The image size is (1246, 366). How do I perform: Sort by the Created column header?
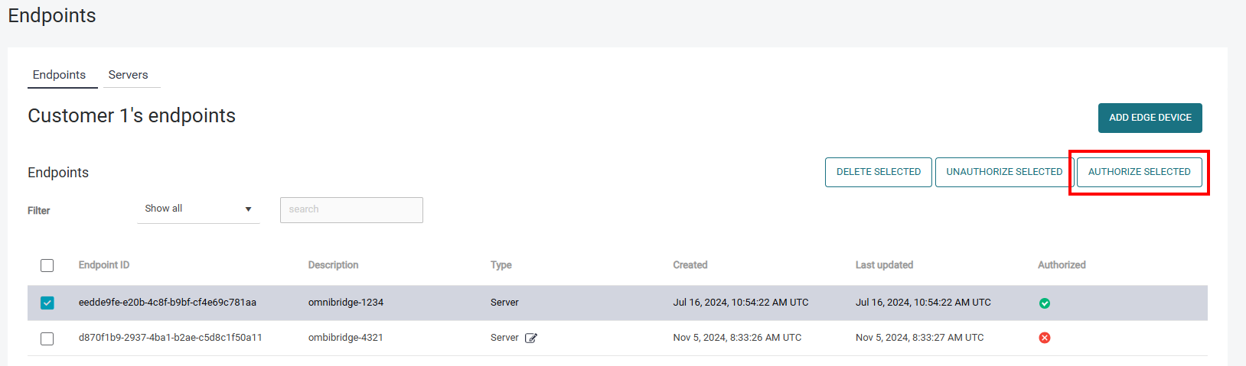tap(690, 265)
